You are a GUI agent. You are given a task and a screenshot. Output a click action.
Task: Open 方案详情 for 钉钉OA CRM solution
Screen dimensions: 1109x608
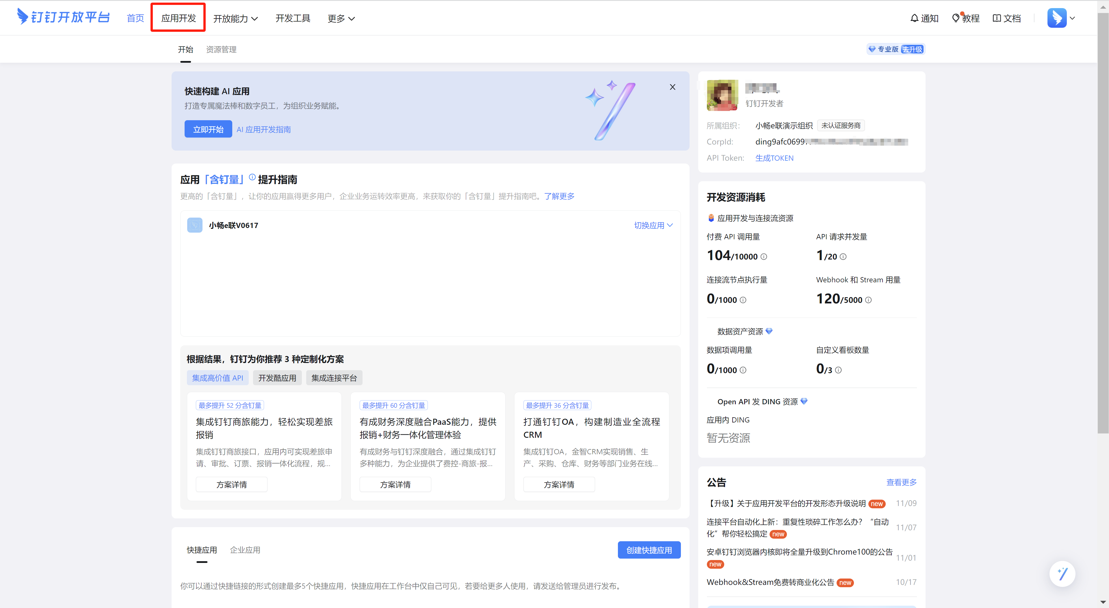(x=559, y=484)
